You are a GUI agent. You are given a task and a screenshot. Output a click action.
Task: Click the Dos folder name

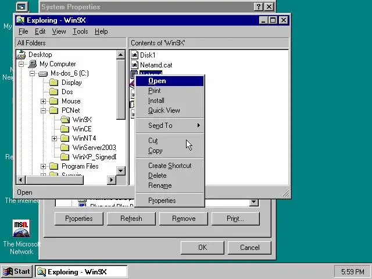point(67,92)
